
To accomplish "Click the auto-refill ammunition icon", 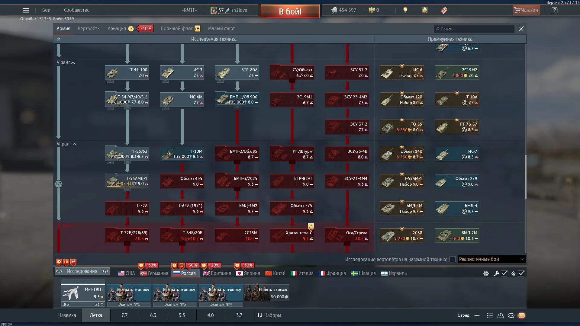I will click(514, 273).
